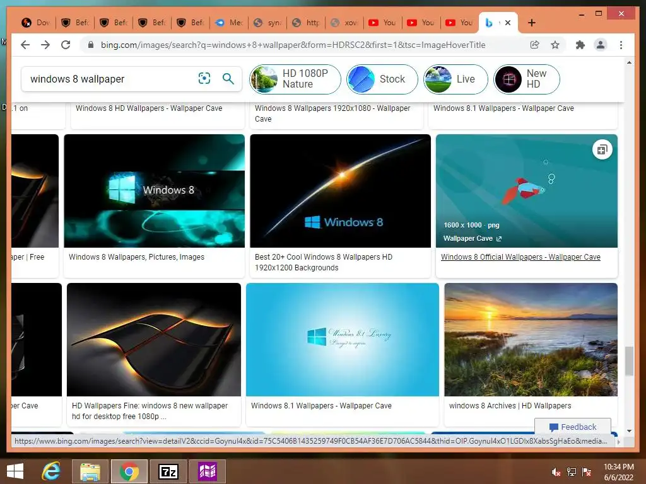Open 'HD Wallpapers Fine' caption
The width and height of the screenshot is (646, 484).
click(x=150, y=411)
